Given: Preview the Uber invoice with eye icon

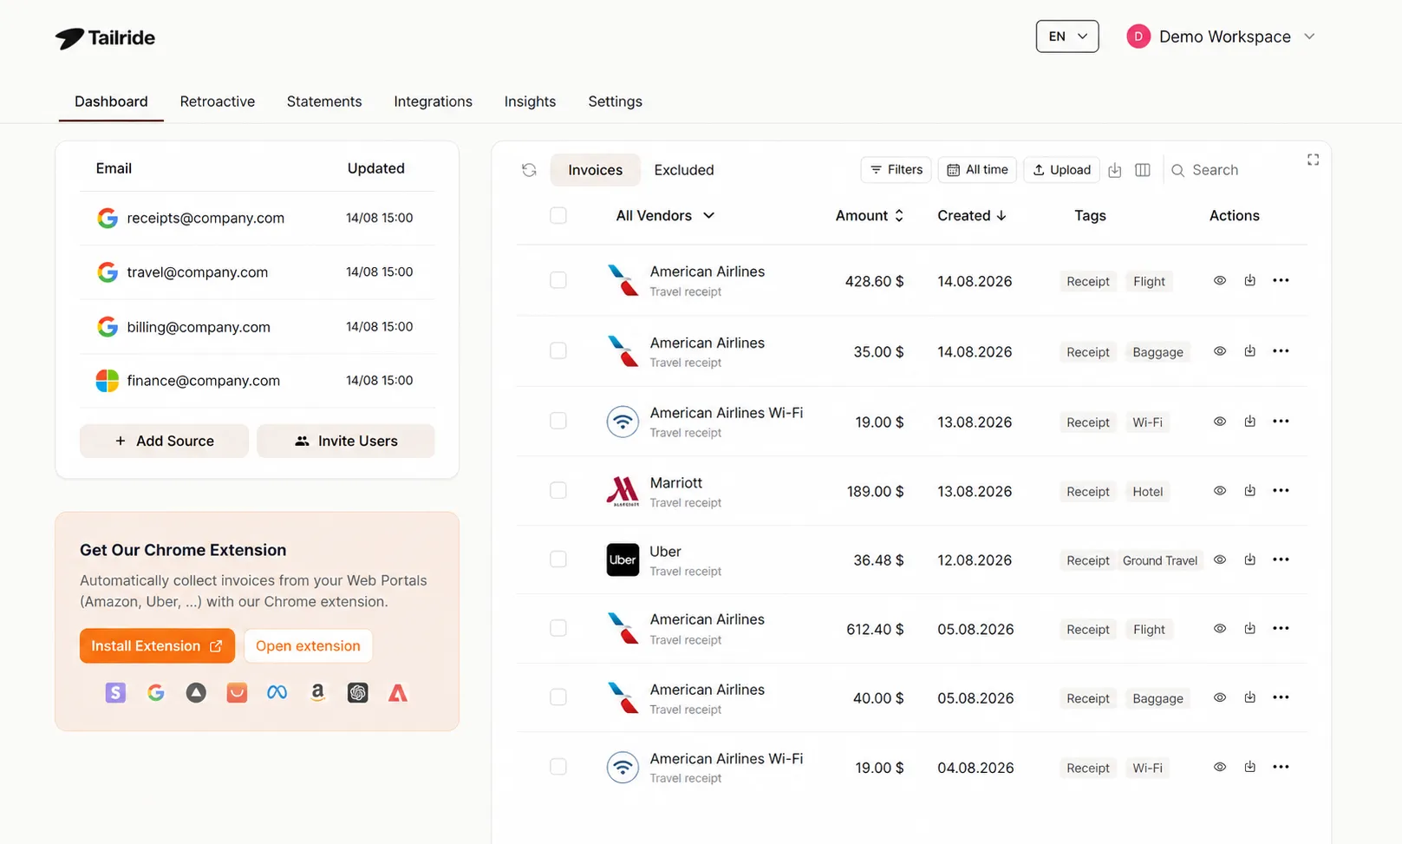Looking at the screenshot, I should (1220, 559).
